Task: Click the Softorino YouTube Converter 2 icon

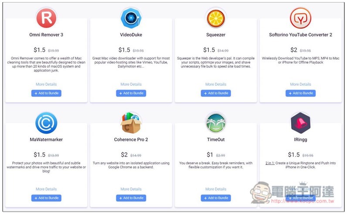Action: 300,18
